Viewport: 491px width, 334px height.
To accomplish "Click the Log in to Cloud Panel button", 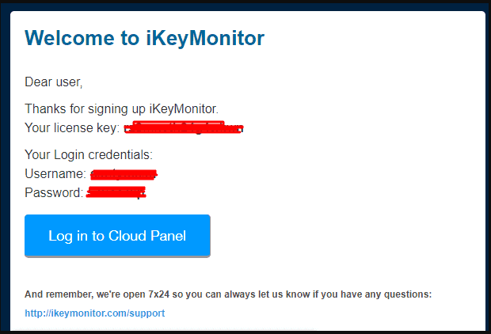I will (x=117, y=236).
